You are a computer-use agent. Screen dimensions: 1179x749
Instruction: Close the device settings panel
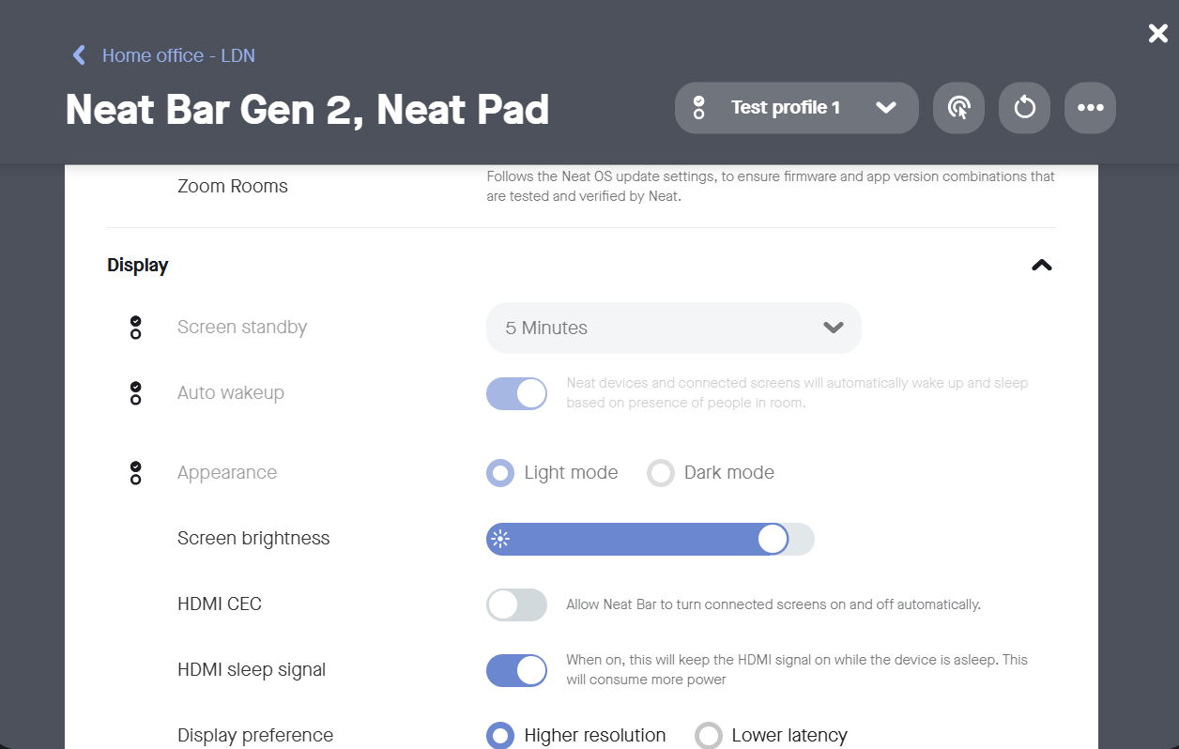point(1157,34)
